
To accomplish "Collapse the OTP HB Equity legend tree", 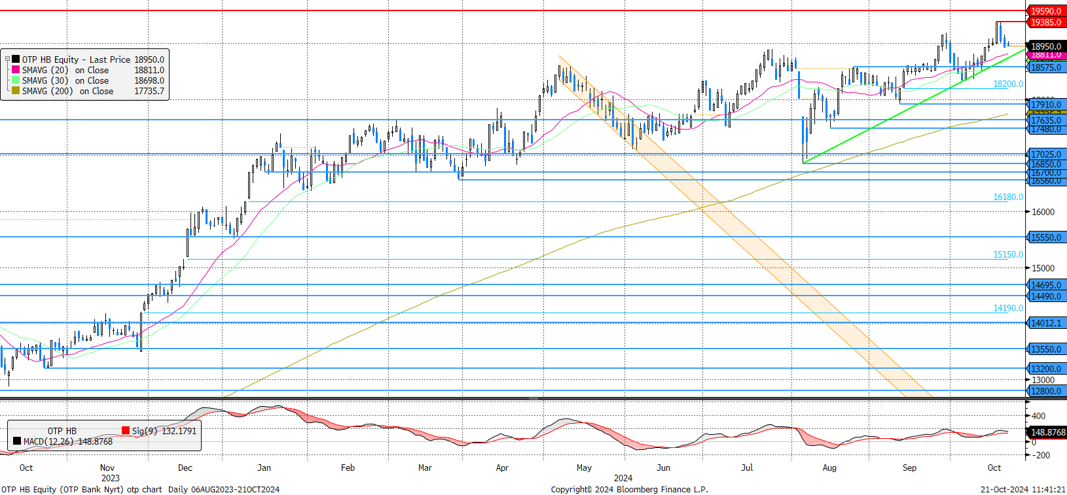I will 8,60.
